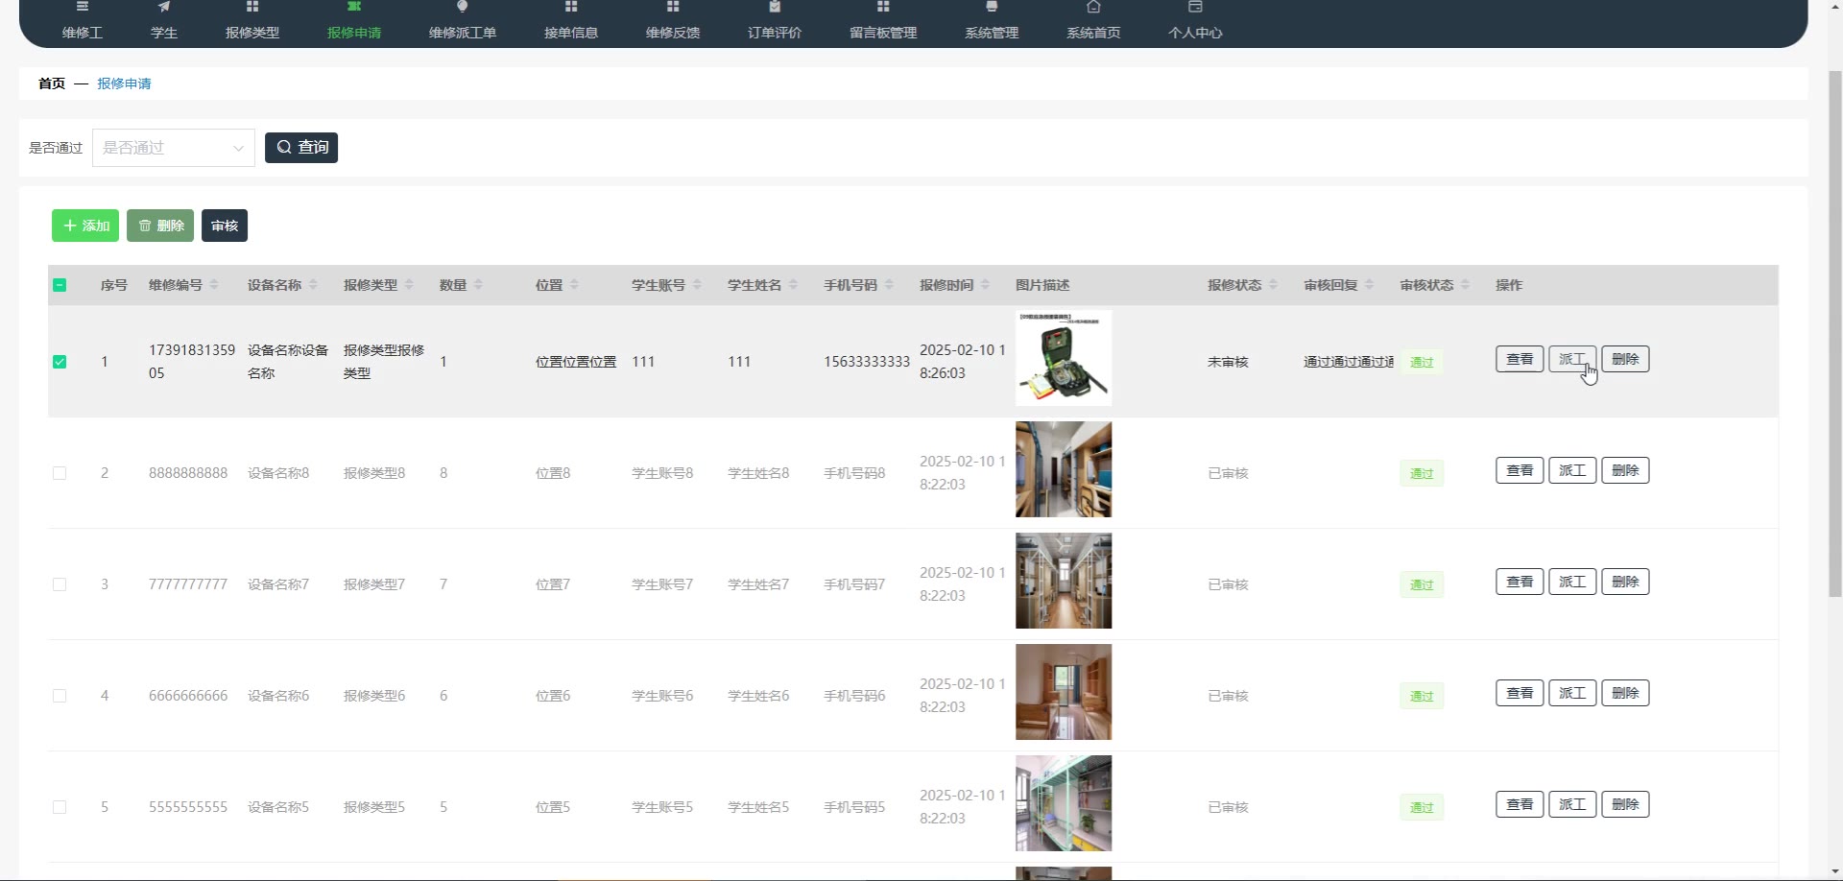Uncheck the checkbox for row 1
This screenshot has height=881, width=1843.
pos(60,362)
